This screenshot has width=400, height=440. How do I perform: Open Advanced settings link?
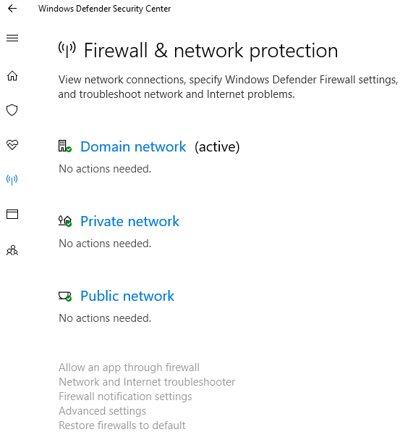(x=102, y=411)
